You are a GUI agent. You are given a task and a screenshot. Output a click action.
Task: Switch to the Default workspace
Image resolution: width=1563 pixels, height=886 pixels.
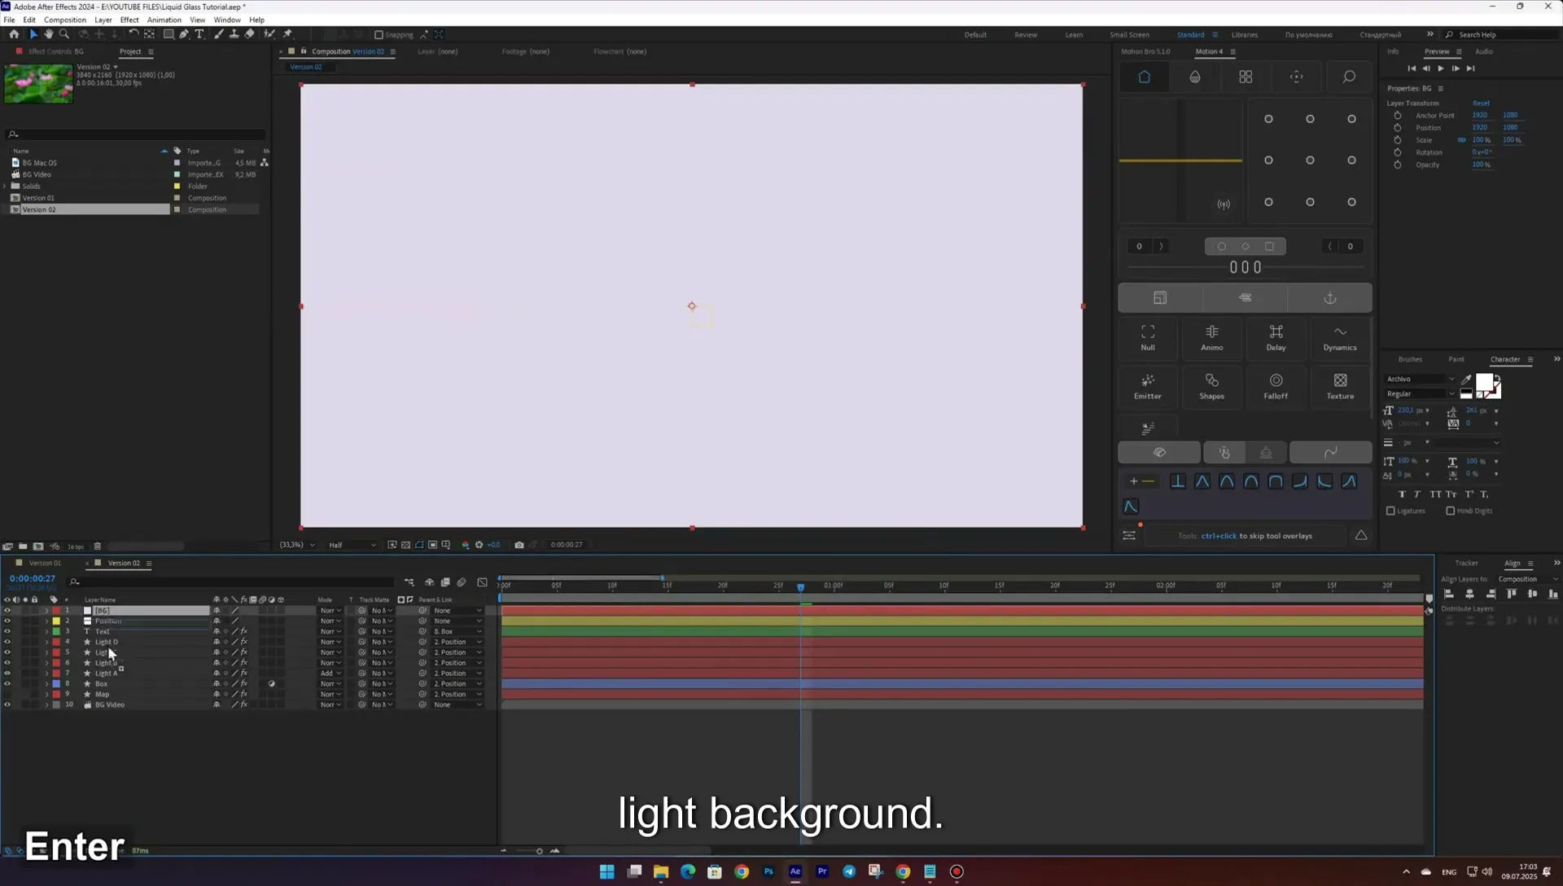click(x=975, y=35)
